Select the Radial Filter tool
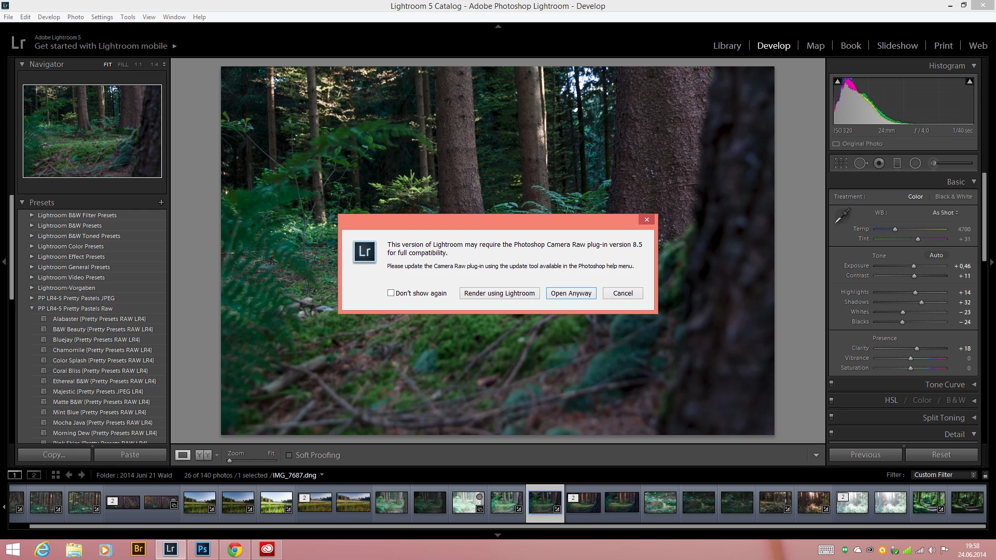 915,163
